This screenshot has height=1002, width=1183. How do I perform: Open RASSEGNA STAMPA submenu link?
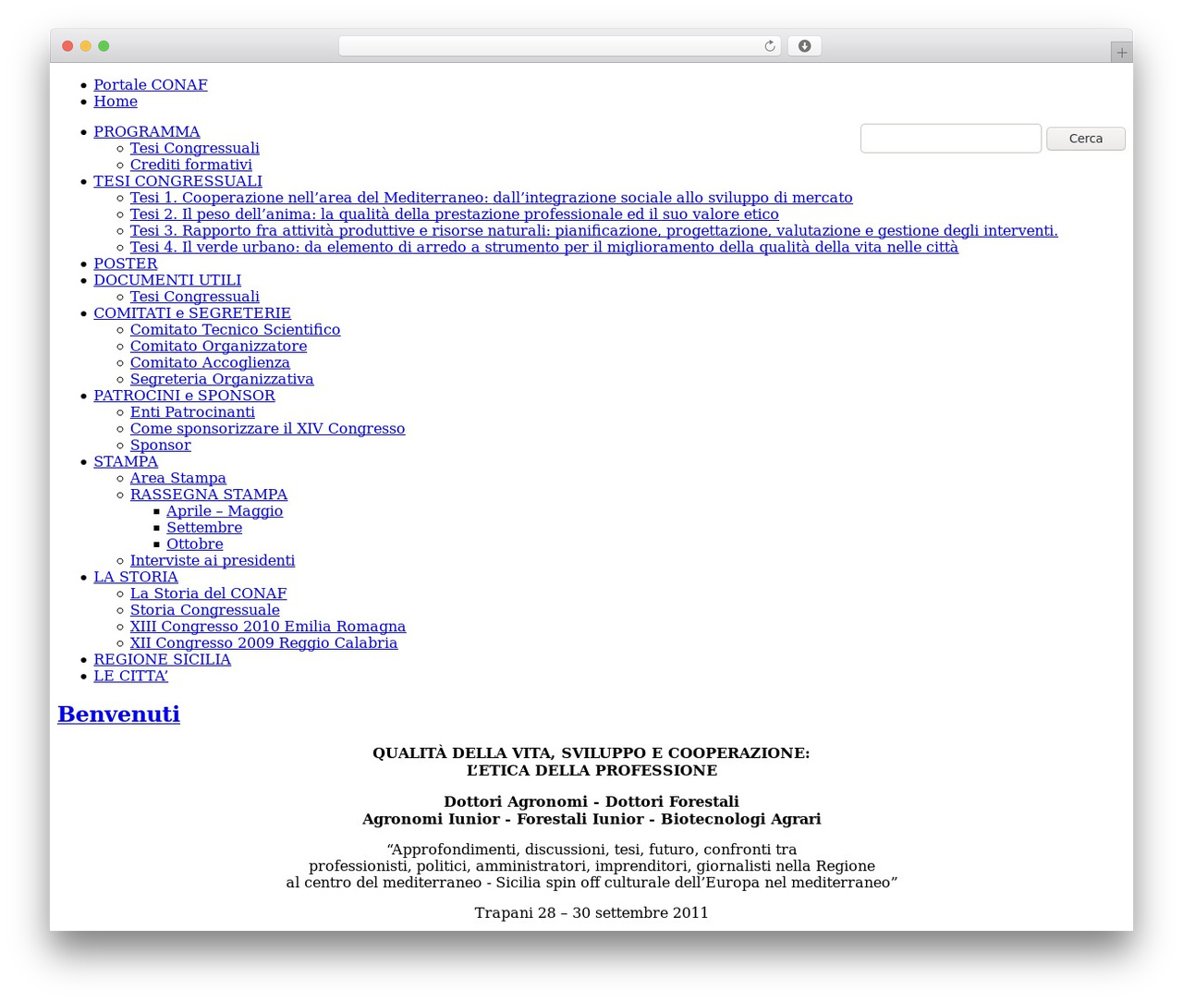[209, 495]
